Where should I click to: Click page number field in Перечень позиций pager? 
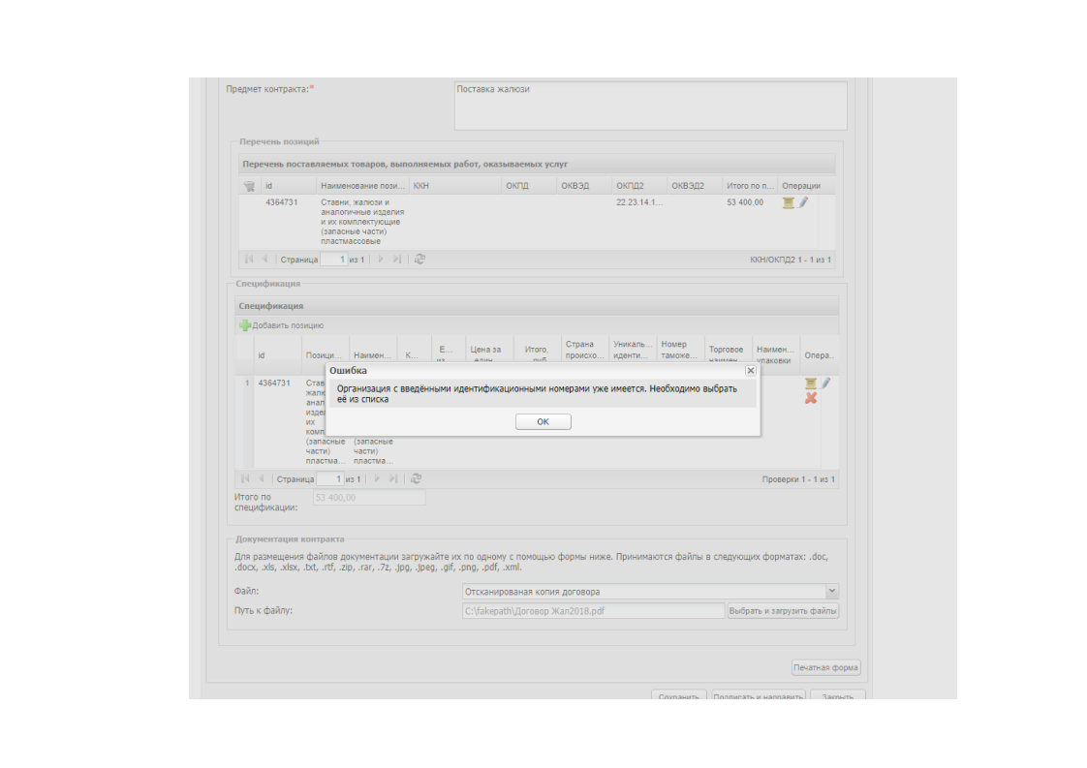pyautogui.click(x=333, y=260)
